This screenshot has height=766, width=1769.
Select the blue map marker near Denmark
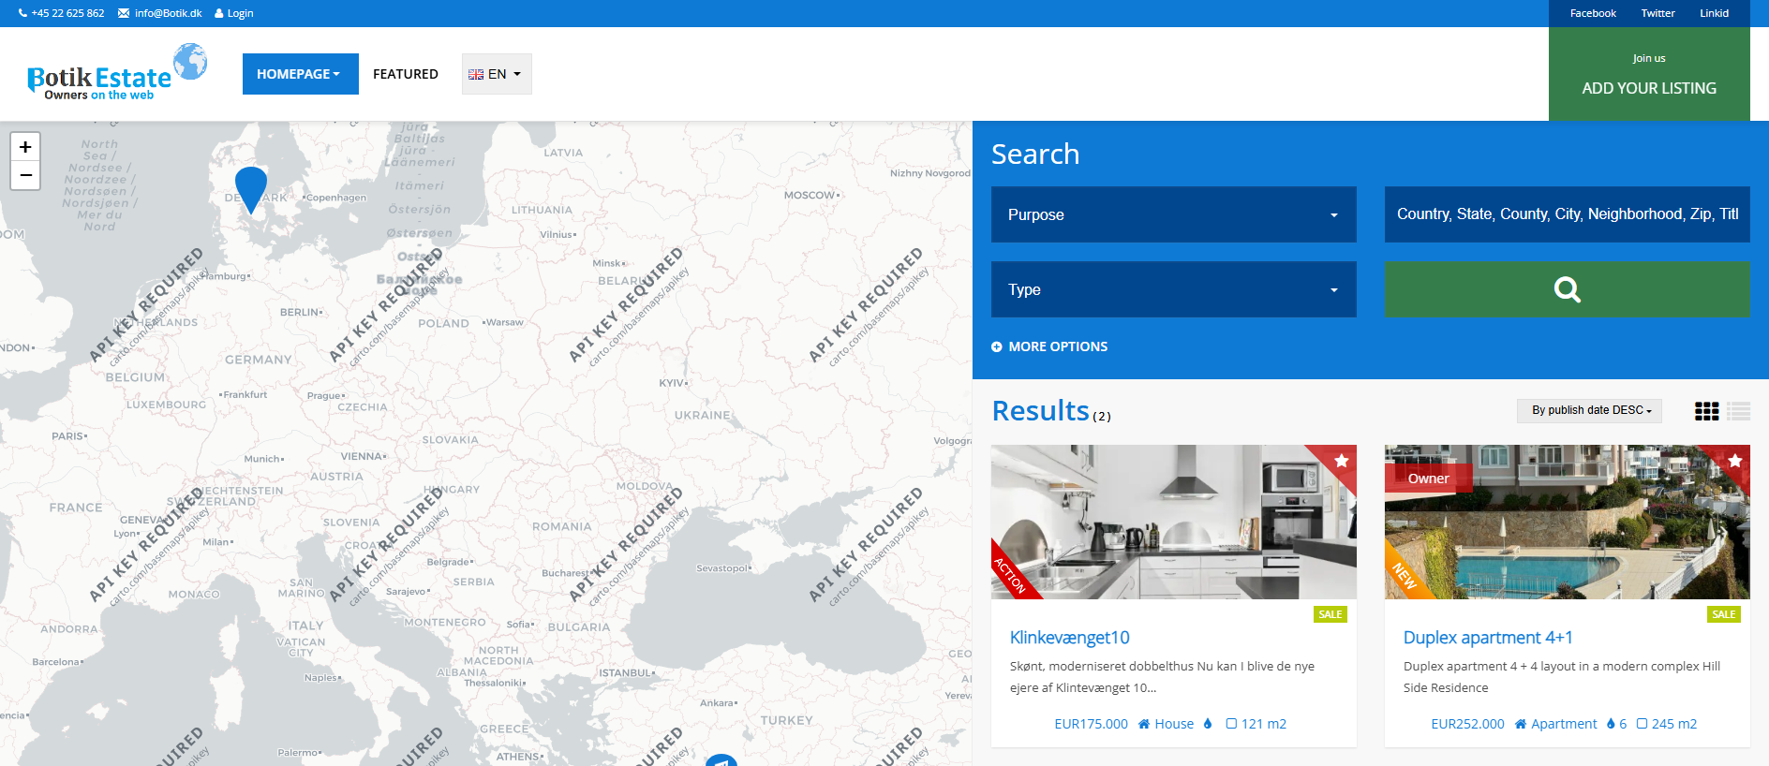[251, 190]
